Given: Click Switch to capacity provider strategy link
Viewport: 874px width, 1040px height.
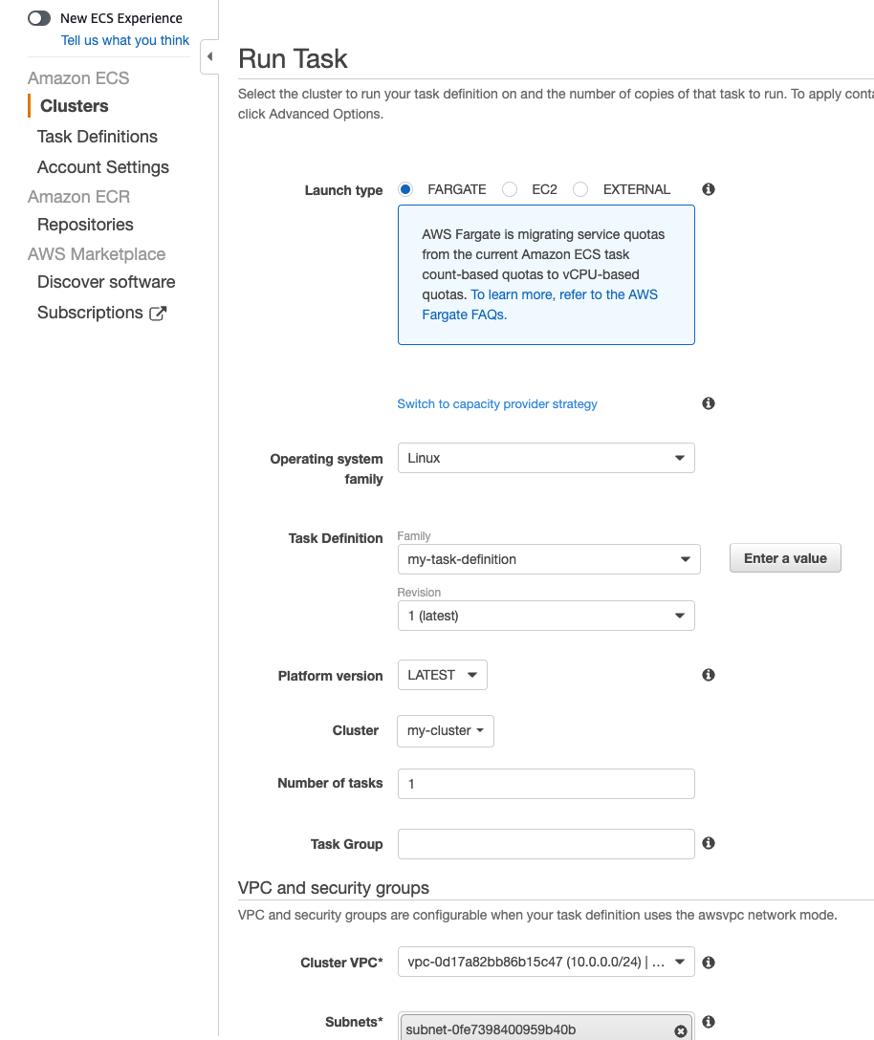Looking at the screenshot, I should pyautogui.click(x=497, y=404).
